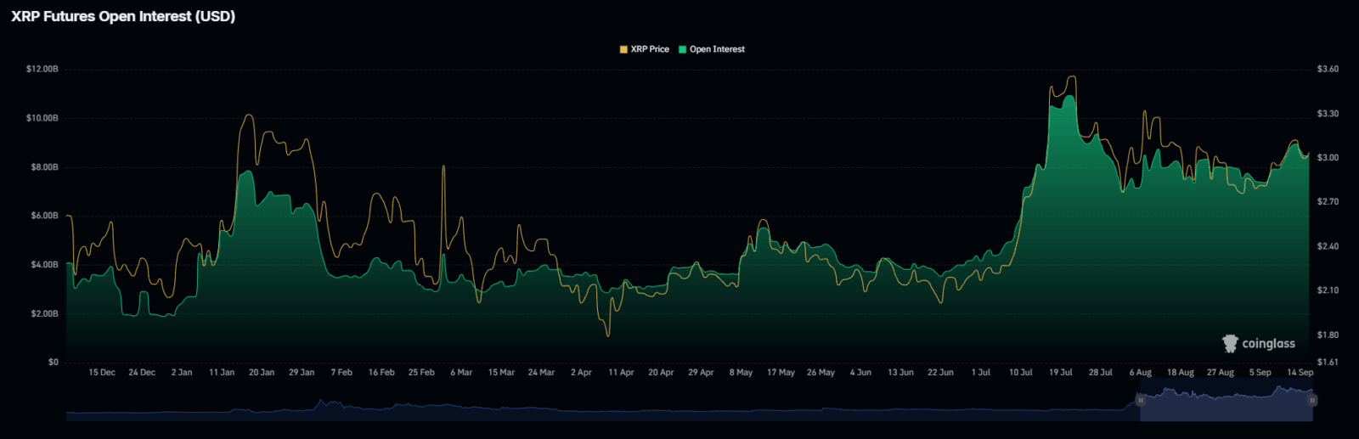Screen dimensions: 1359x439
Task: Click the $8.00B left axis label
Action: coord(45,167)
